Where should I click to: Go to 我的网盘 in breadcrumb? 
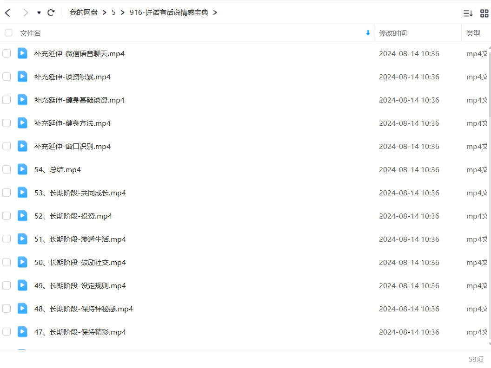point(84,13)
